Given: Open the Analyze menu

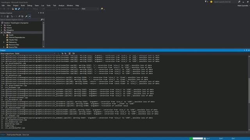Looking at the screenshot, I should (x=61, y=5).
